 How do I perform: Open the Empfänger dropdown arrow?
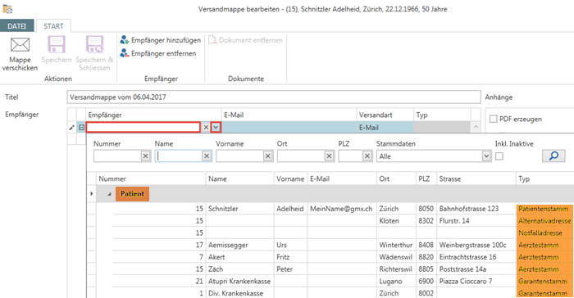point(216,127)
